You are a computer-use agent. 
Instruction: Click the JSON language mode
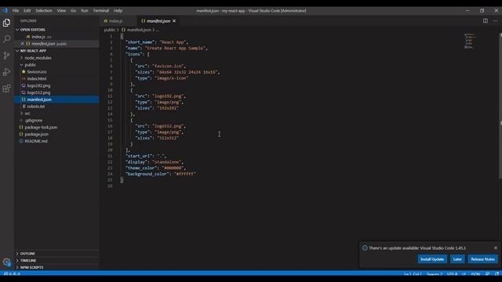(475, 274)
